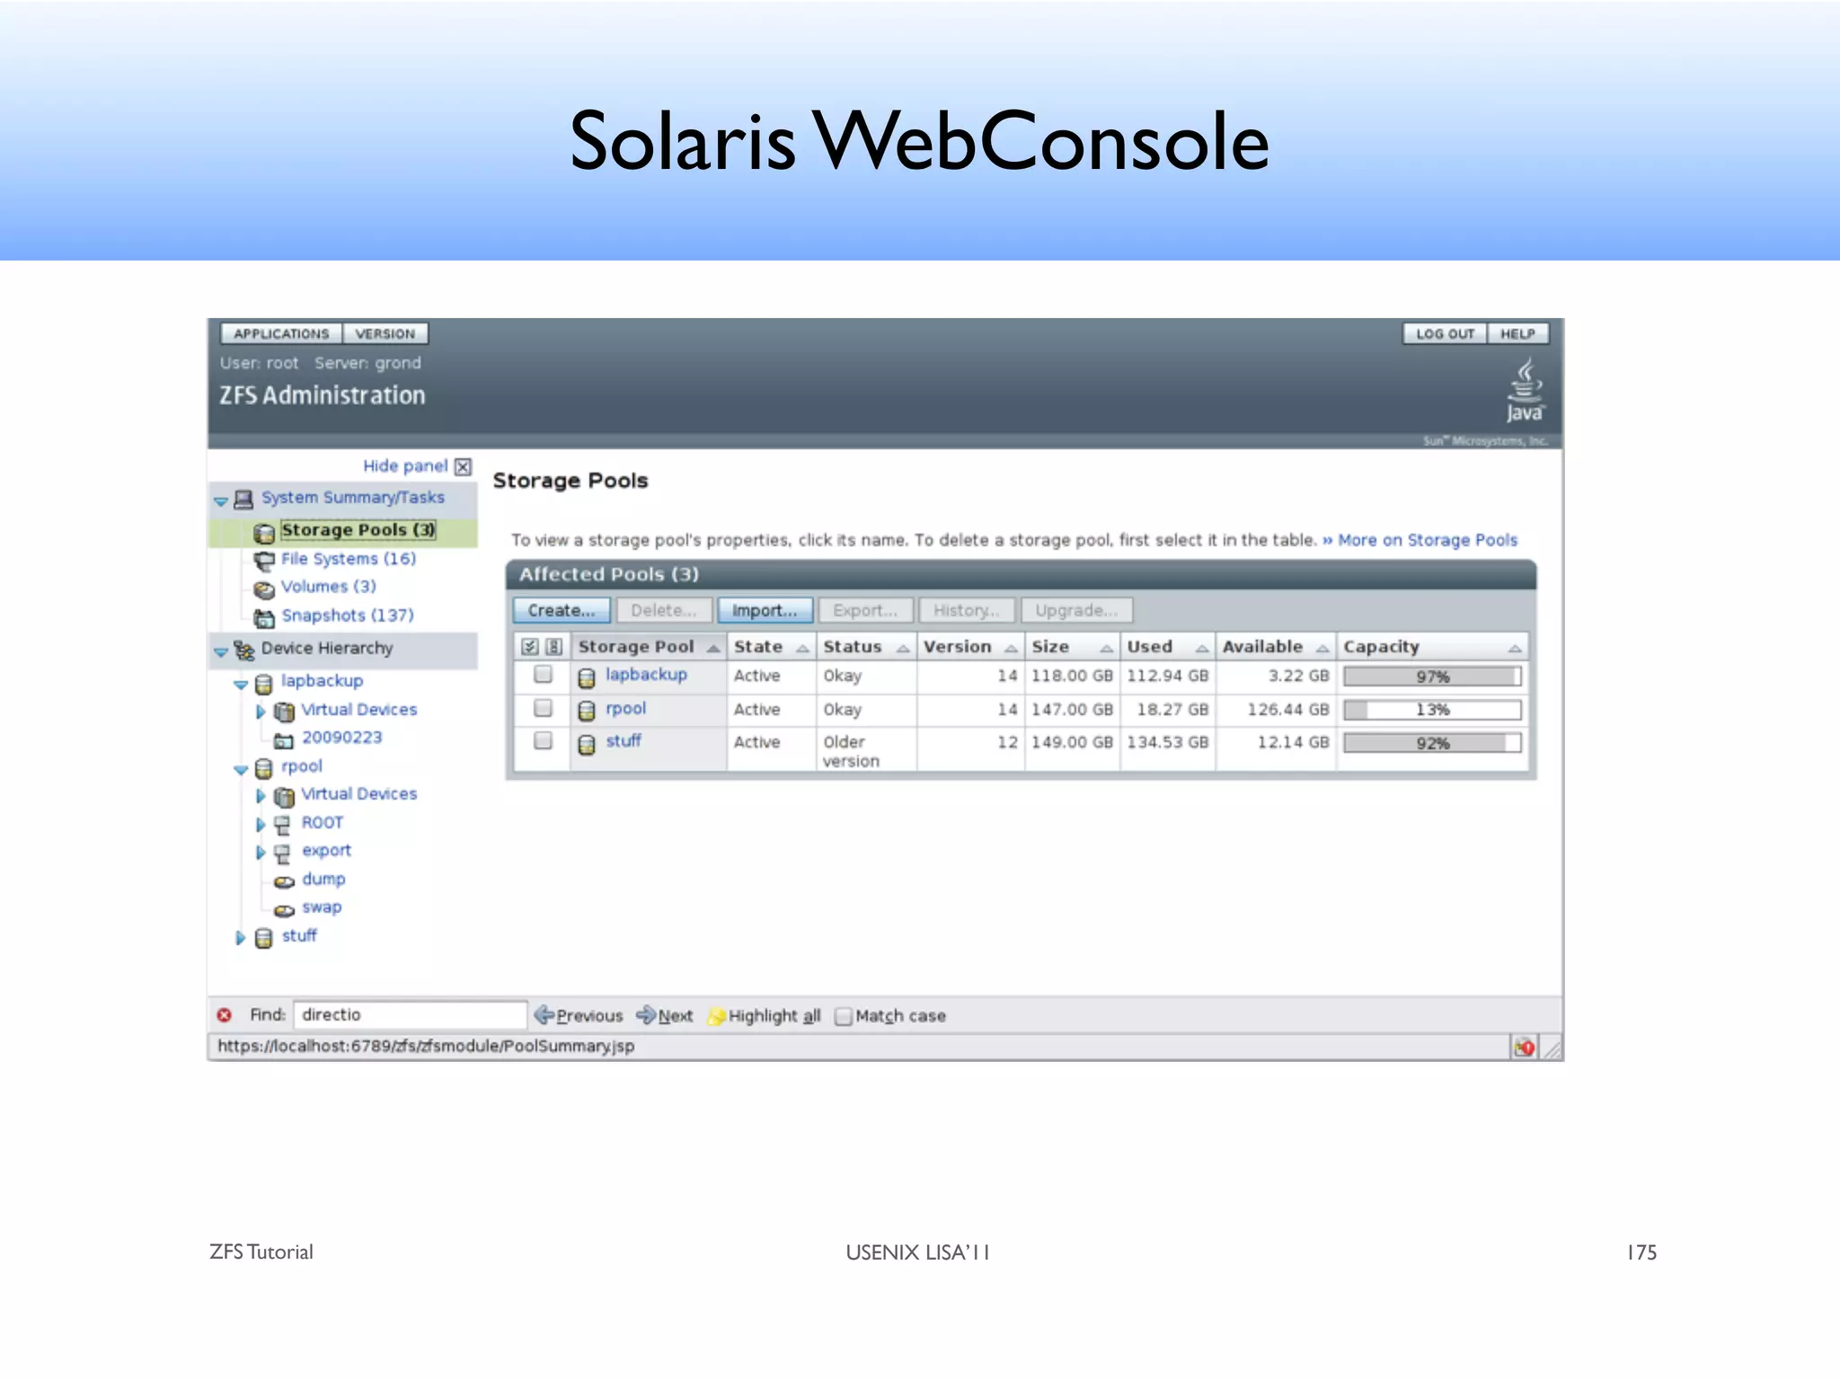Click the LOG OUT button

[1445, 334]
